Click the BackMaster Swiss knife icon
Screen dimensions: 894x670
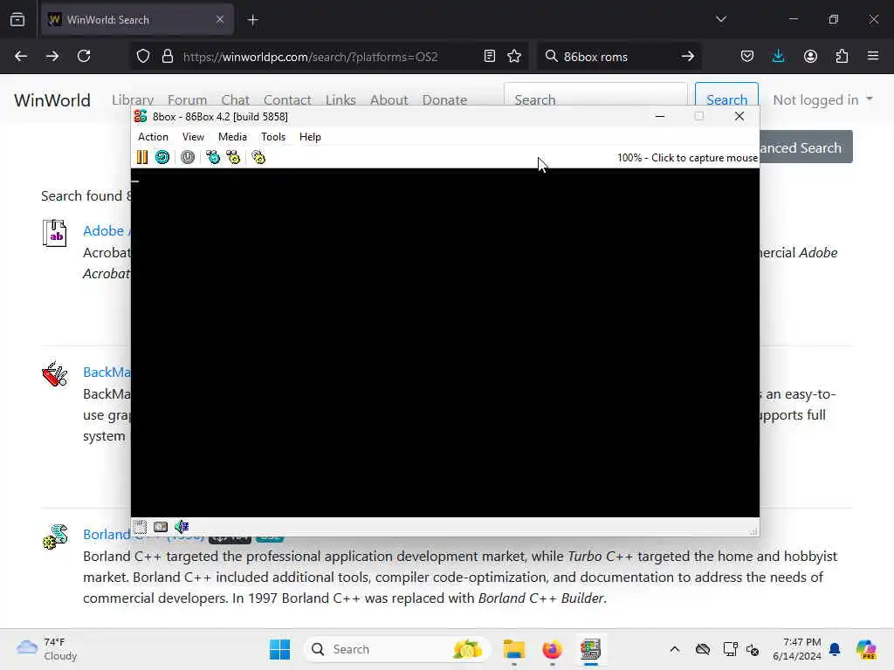click(x=55, y=374)
